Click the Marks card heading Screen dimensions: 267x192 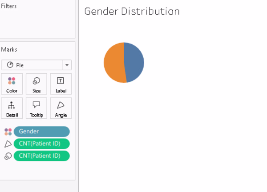(x=9, y=49)
